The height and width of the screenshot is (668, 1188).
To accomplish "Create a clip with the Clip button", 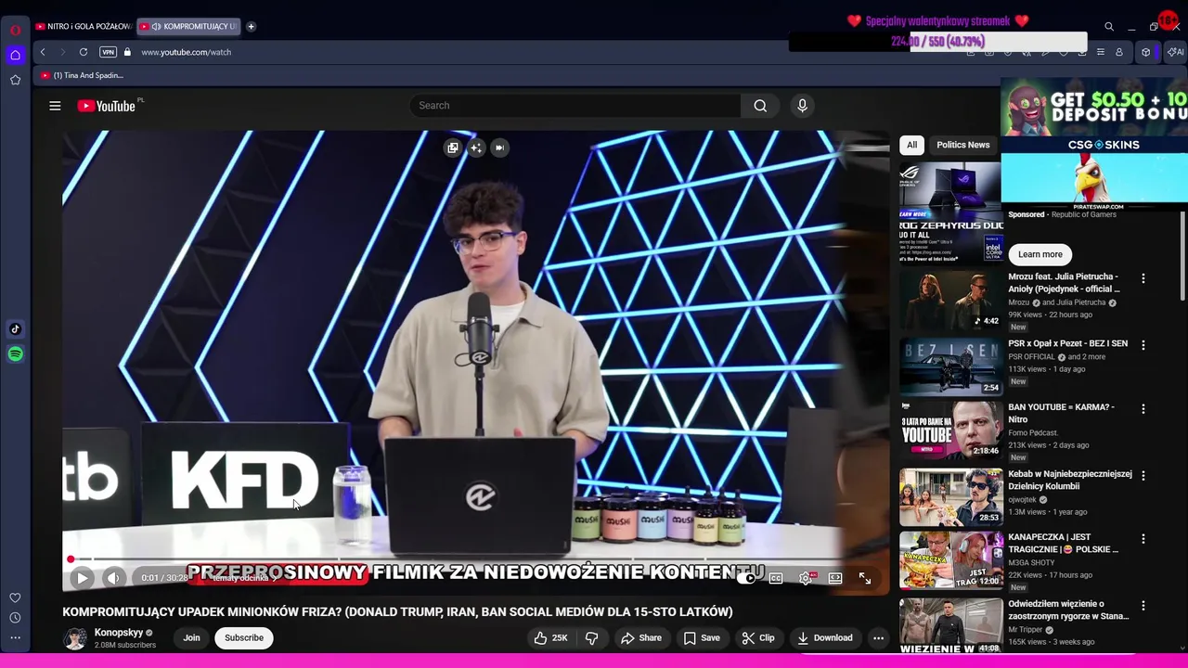I will pyautogui.click(x=758, y=637).
